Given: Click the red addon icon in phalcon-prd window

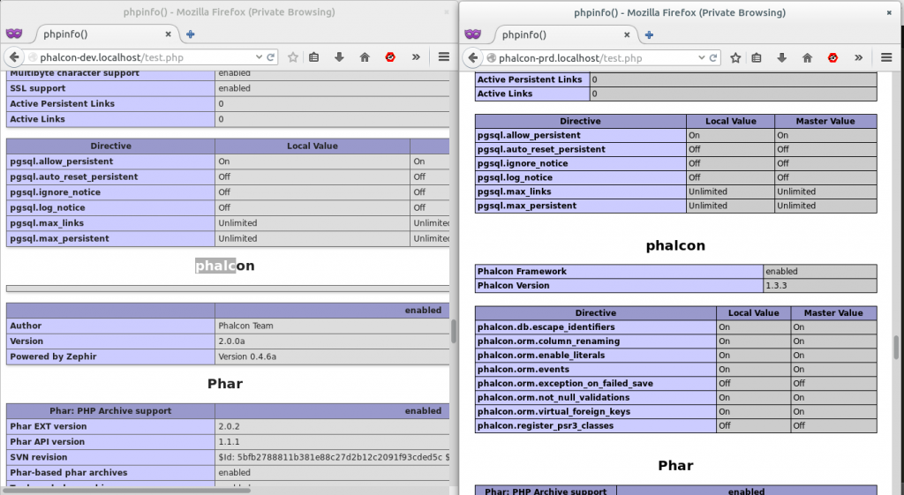Looking at the screenshot, I should [x=832, y=57].
